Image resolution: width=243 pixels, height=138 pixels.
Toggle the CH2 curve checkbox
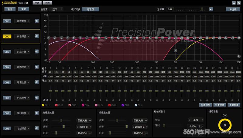56,105
